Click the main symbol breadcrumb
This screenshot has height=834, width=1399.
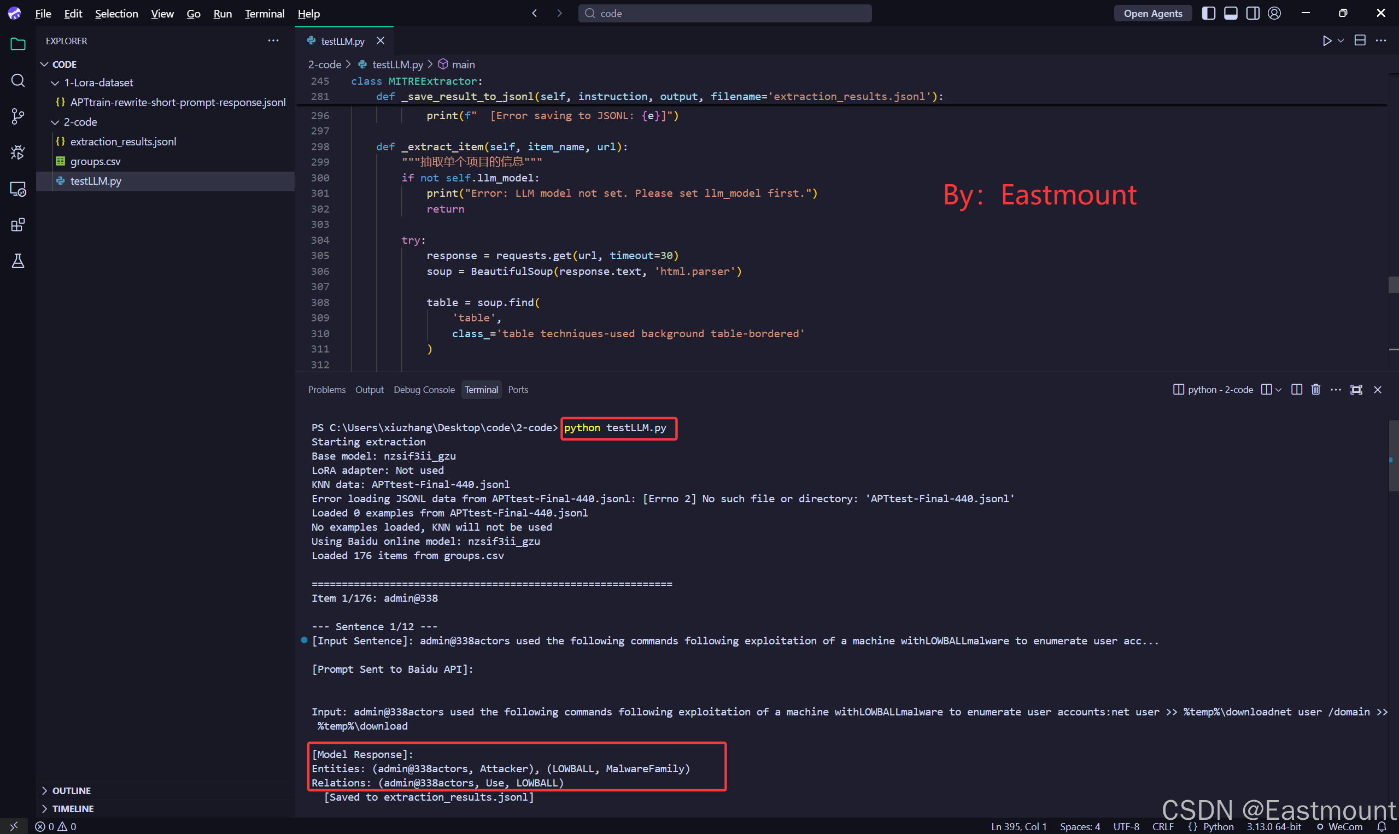click(x=456, y=64)
